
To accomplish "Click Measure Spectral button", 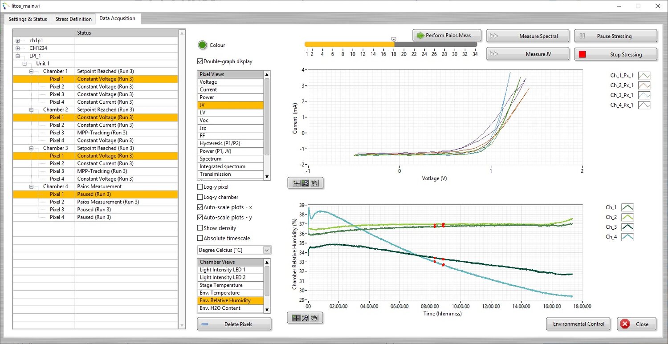I will pyautogui.click(x=528, y=36).
